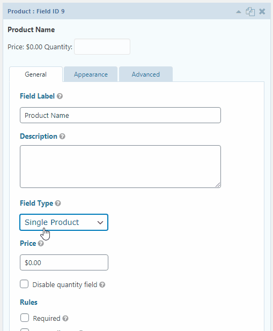Click the Product : Field ID 9 header

tap(36, 11)
